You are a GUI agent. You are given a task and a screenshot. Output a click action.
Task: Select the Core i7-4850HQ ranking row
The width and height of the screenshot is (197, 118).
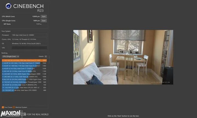click(x=24, y=85)
